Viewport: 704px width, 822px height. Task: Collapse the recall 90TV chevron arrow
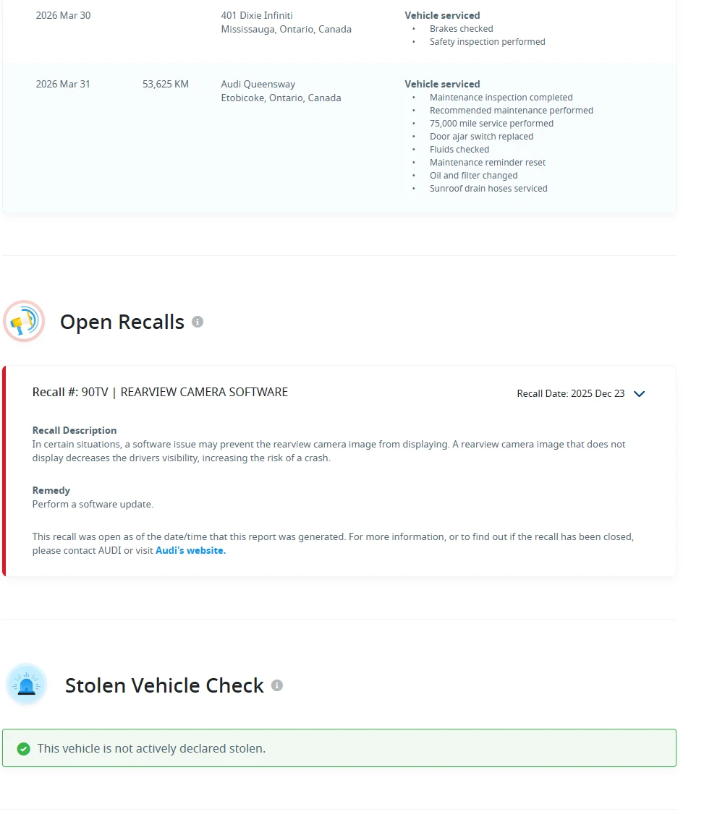coord(639,394)
